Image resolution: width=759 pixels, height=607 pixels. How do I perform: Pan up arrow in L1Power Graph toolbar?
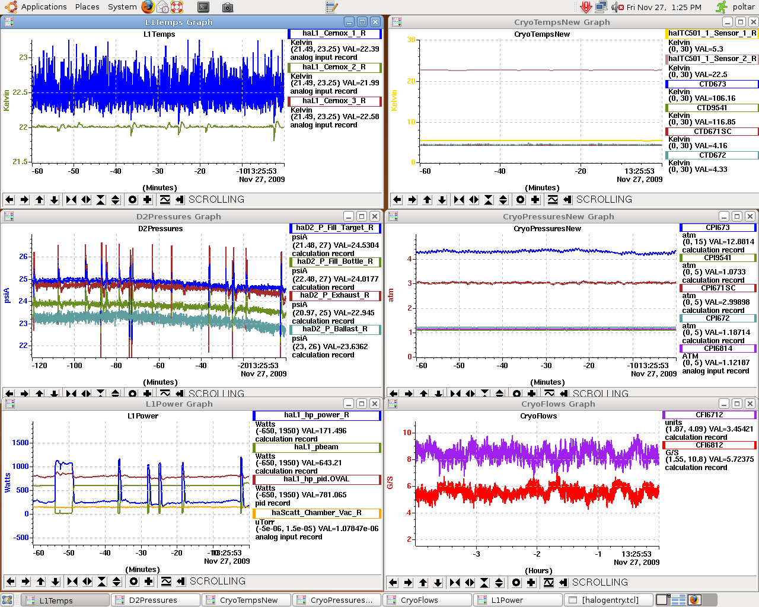click(40, 582)
